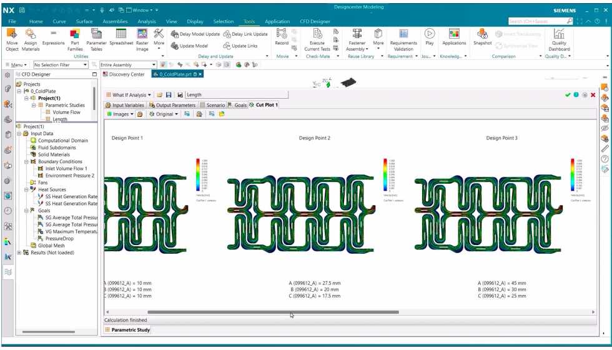
Task: Open Requirements Validation
Action: (403, 40)
